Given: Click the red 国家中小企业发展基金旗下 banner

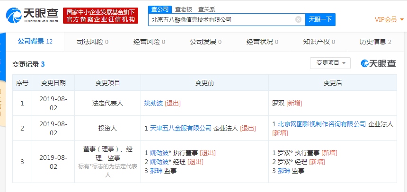Looking at the screenshot, I should coord(100,16).
